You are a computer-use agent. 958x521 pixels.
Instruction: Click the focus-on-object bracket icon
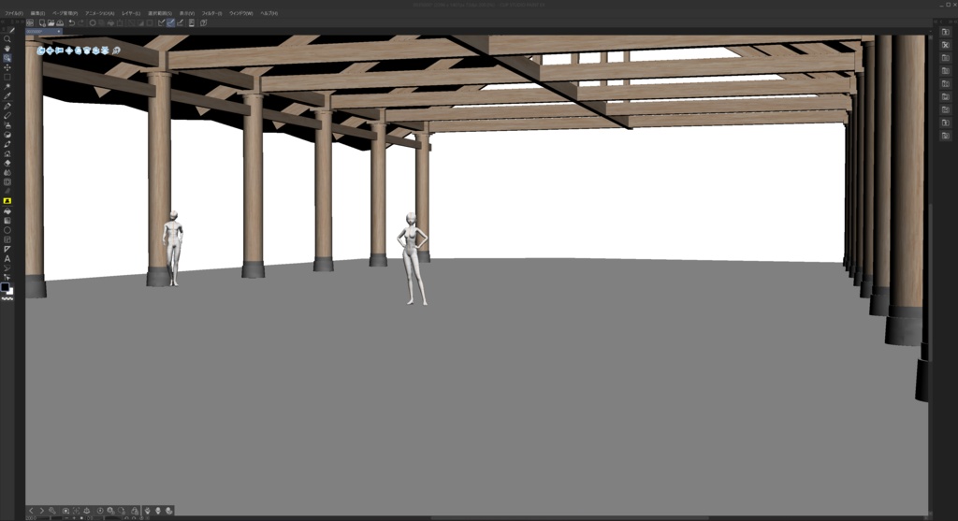[x=77, y=511]
